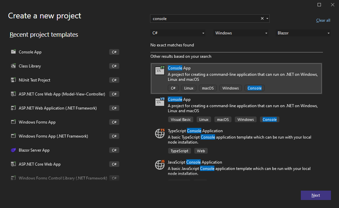The height and width of the screenshot is (208, 339).
Task: Open the Windows platform filter dropdown
Action: pos(240,33)
